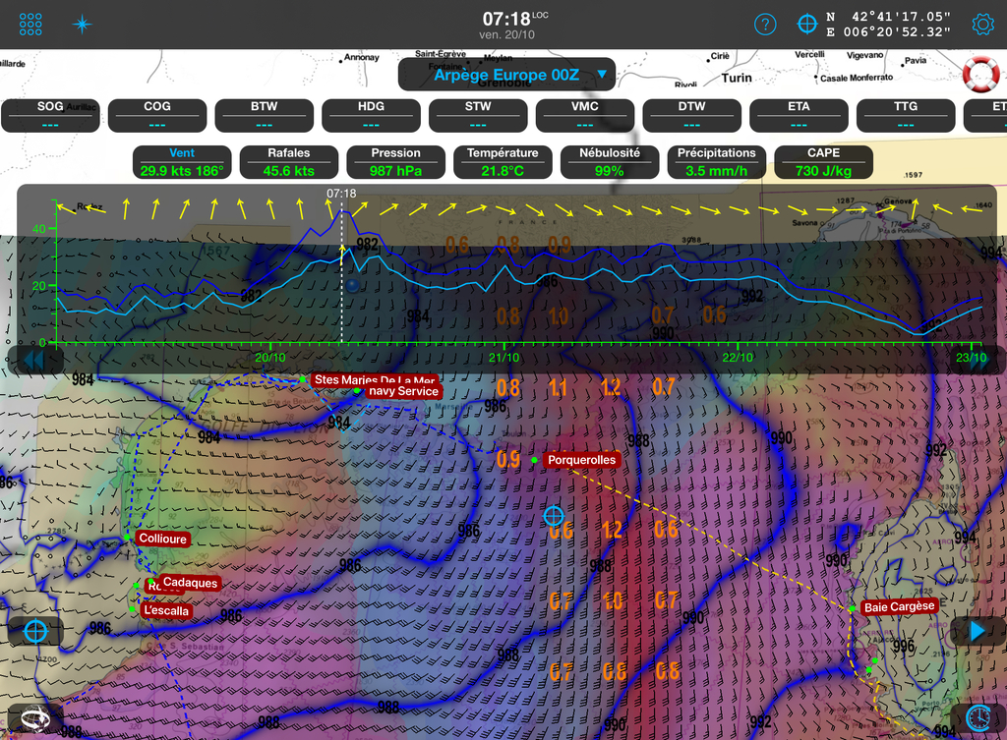Open the apps grid menu icon

click(30, 25)
